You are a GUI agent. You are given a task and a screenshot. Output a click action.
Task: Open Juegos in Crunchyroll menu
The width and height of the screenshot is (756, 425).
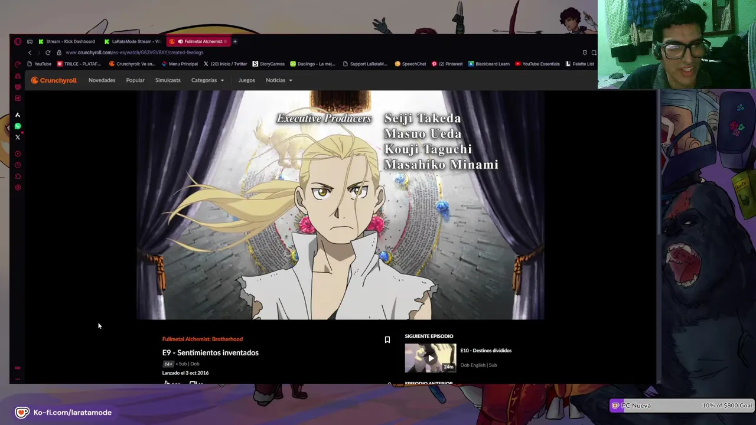246,80
